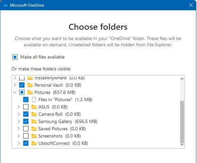Select the "Samsung Gallery (656,5 MB)" text
Screen dimensions: 197x163
(x=68, y=121)
